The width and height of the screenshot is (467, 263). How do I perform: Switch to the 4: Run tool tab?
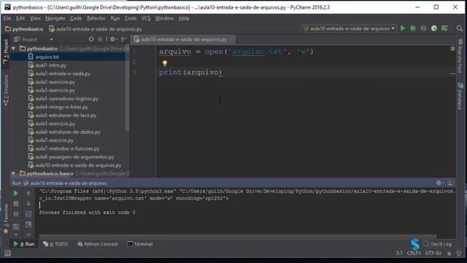coord(24,244)
